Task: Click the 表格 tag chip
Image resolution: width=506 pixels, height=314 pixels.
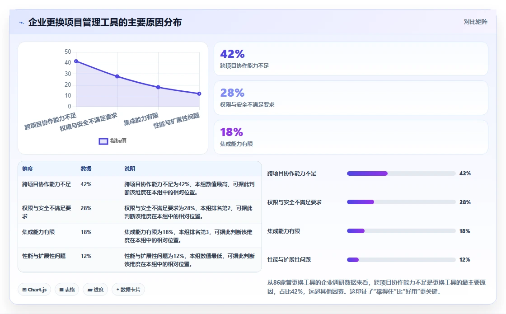Action: coord(67,290)
